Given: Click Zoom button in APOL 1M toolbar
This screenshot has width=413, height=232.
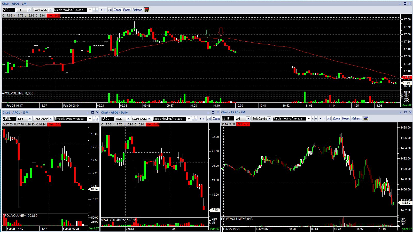Looking at the screenshot, I should (117, 10).
